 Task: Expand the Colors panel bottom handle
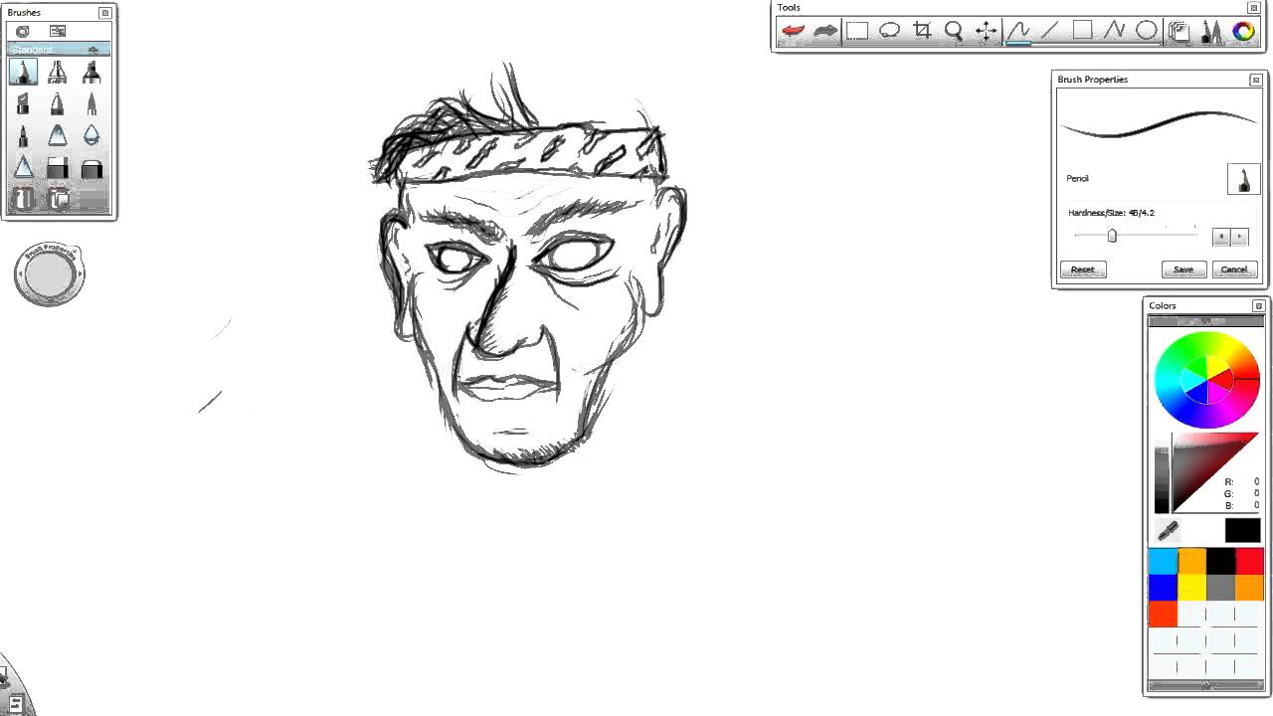pos(1205,686)
